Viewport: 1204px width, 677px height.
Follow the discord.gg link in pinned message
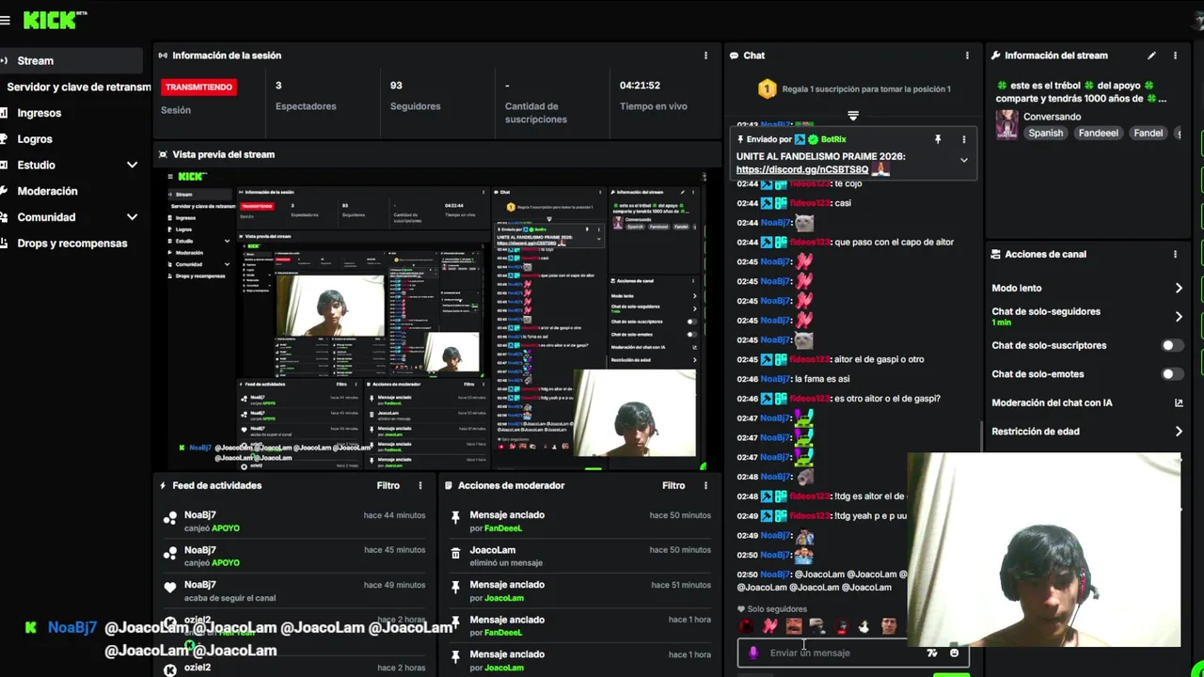click(x=802, y=170)
